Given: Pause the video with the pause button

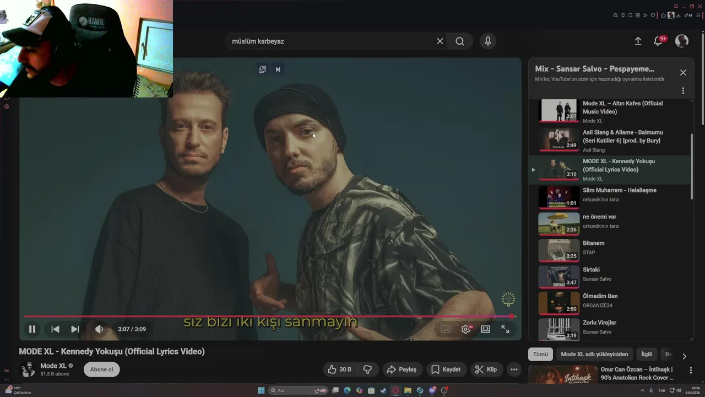Looking at the screenshot, I should tap(32, 329).
